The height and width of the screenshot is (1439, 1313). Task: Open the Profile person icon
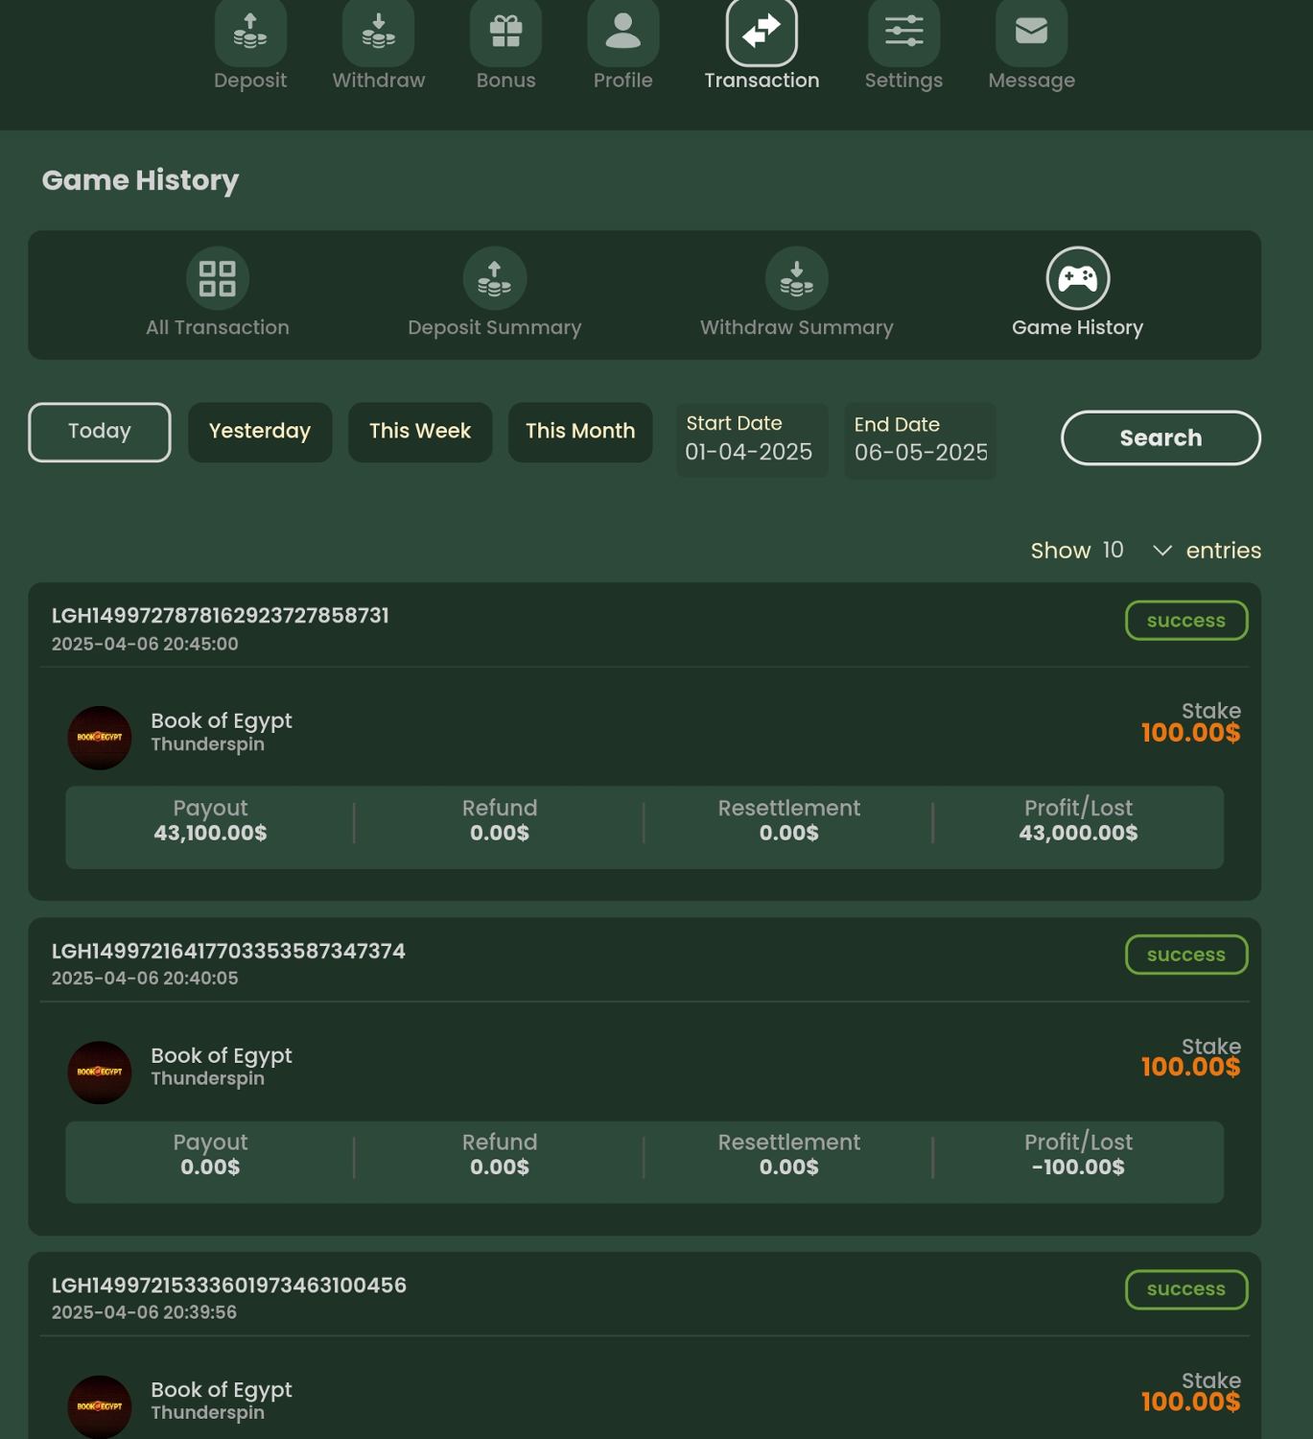click(x=622, y=33)
